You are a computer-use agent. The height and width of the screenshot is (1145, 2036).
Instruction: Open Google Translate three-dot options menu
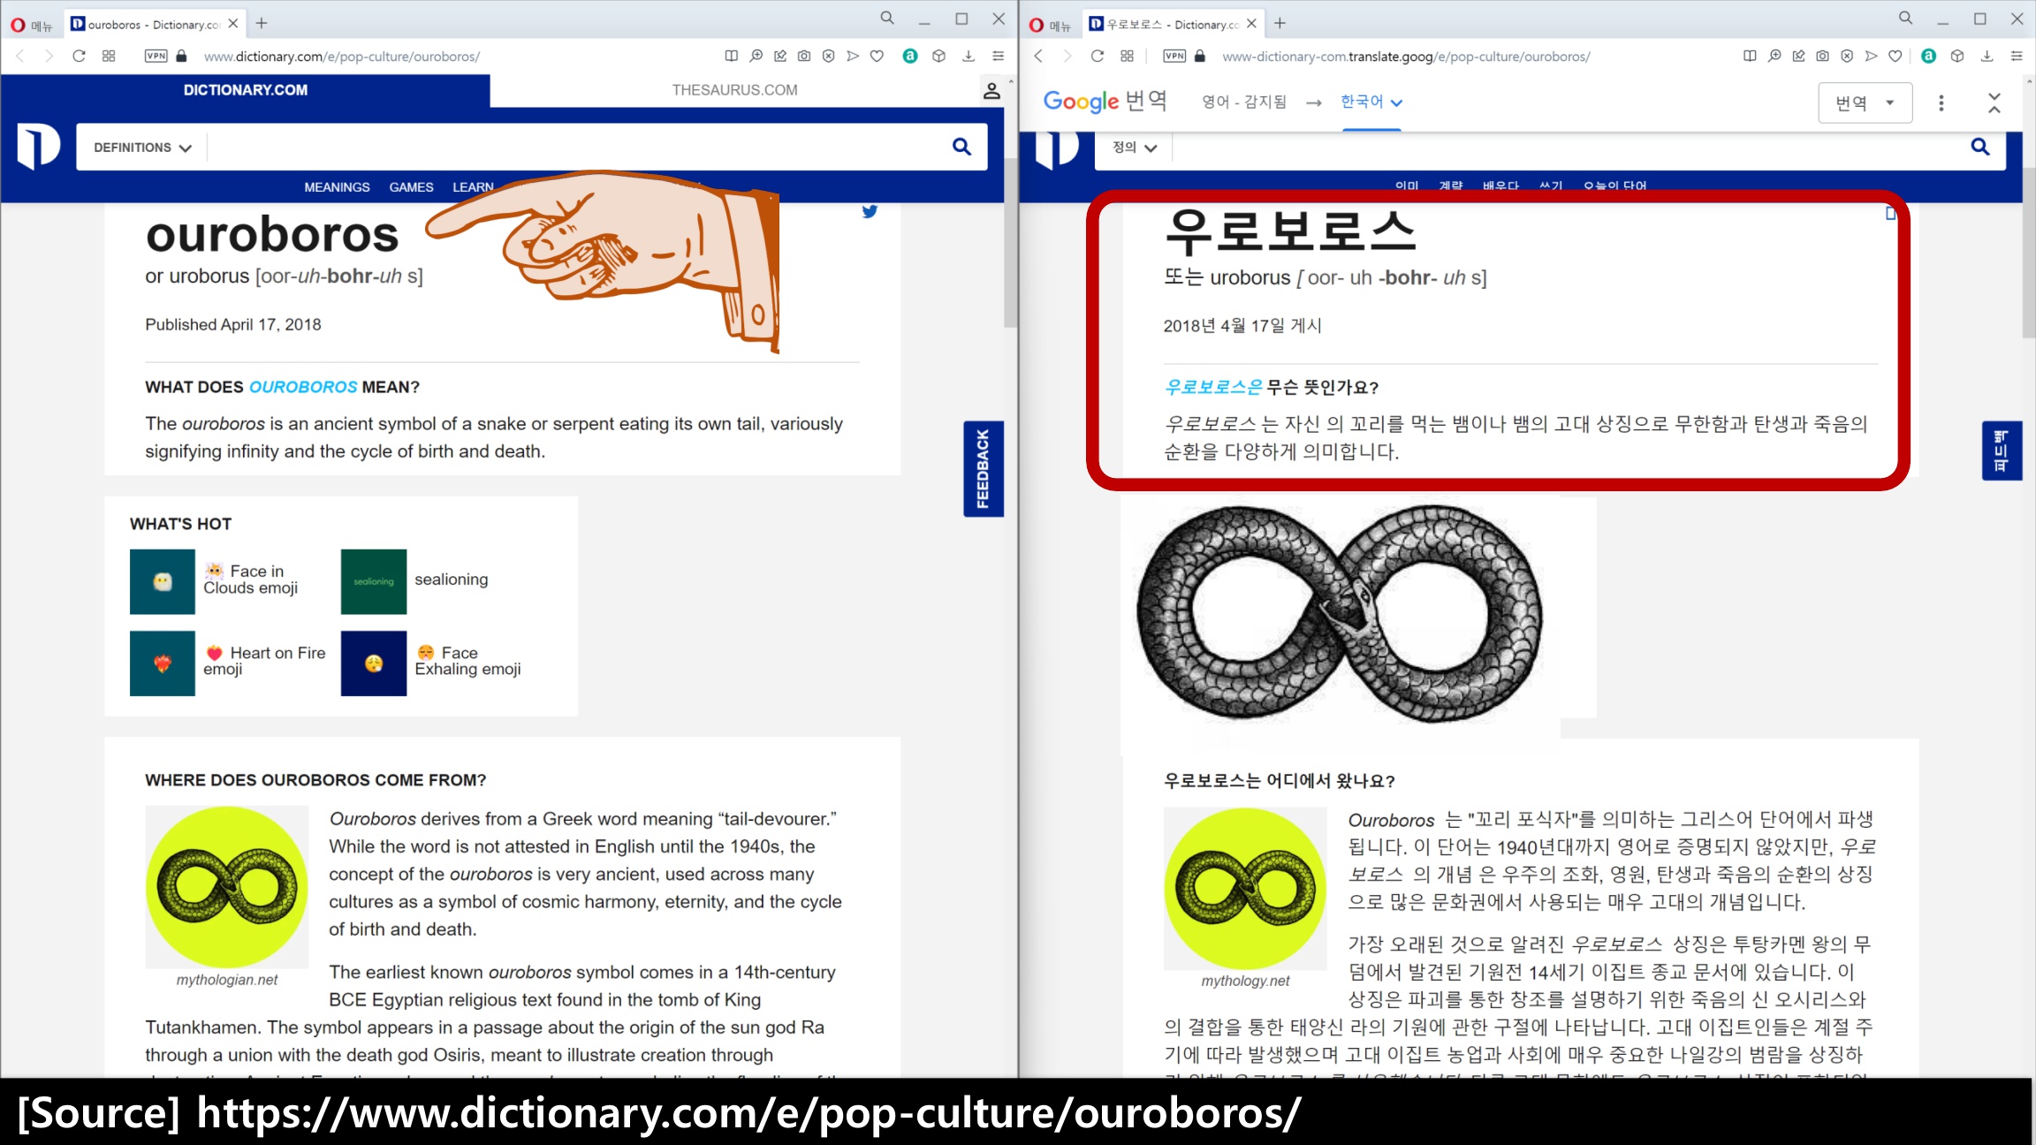1941,102
